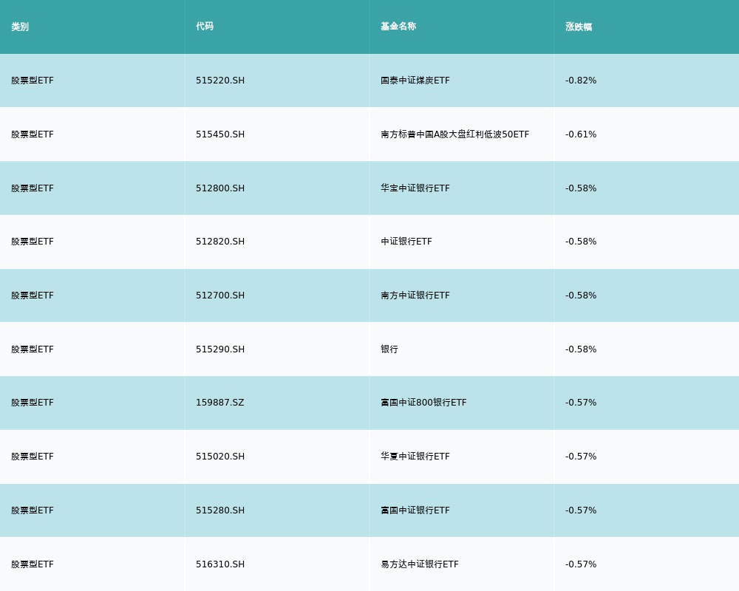Screen dimensions: 739x591
Task: Click fund code 512820.SH
Action: tap(220, 242)
